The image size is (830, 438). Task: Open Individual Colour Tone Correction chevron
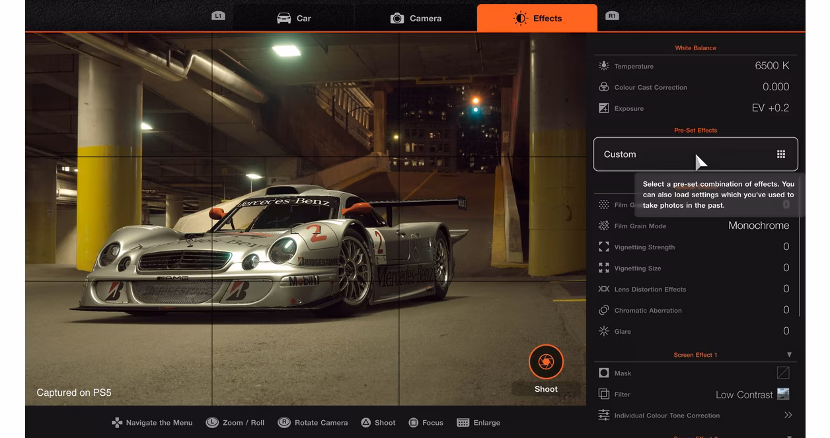click(x=788, y=415)
